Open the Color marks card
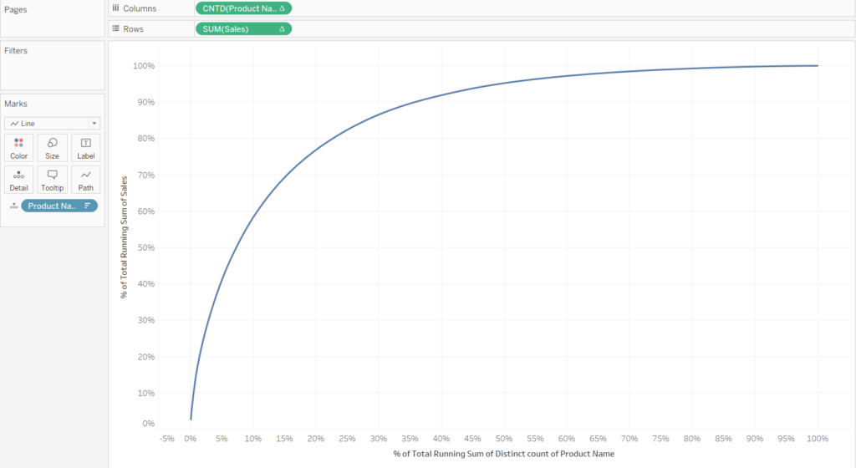The image size is (856, 468). tap(18, 148)
